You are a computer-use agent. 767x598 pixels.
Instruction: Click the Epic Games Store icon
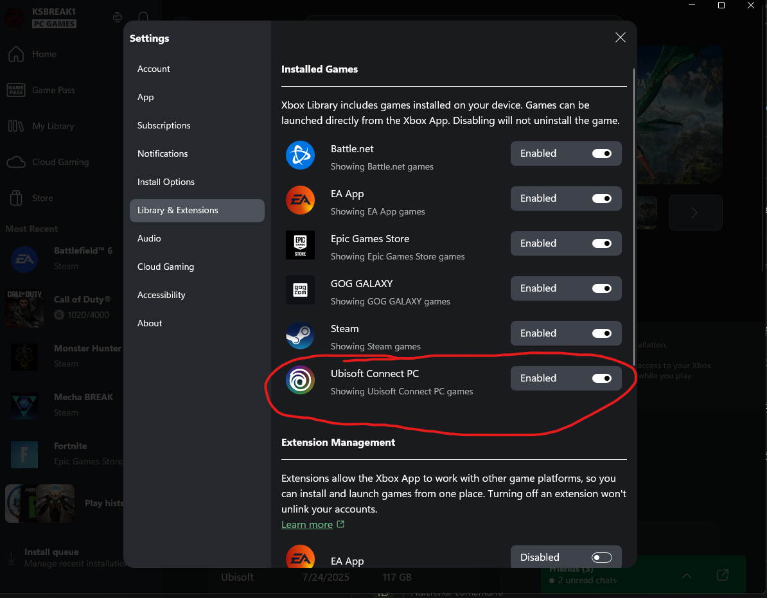[300, 245]
